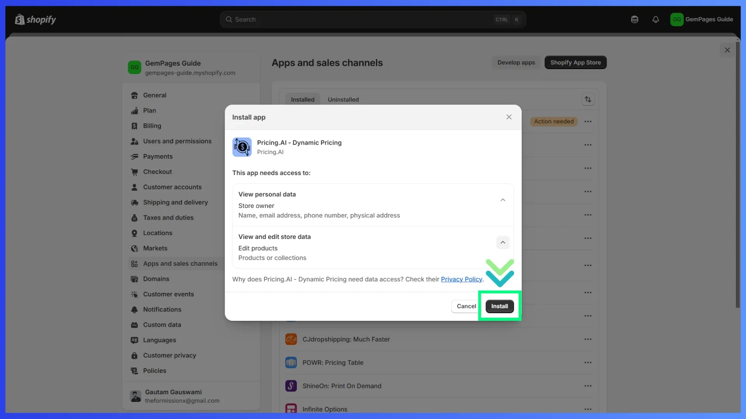
Task: Open options menu for POWR: Pricing Table
Action: click(x=588, y=363)
